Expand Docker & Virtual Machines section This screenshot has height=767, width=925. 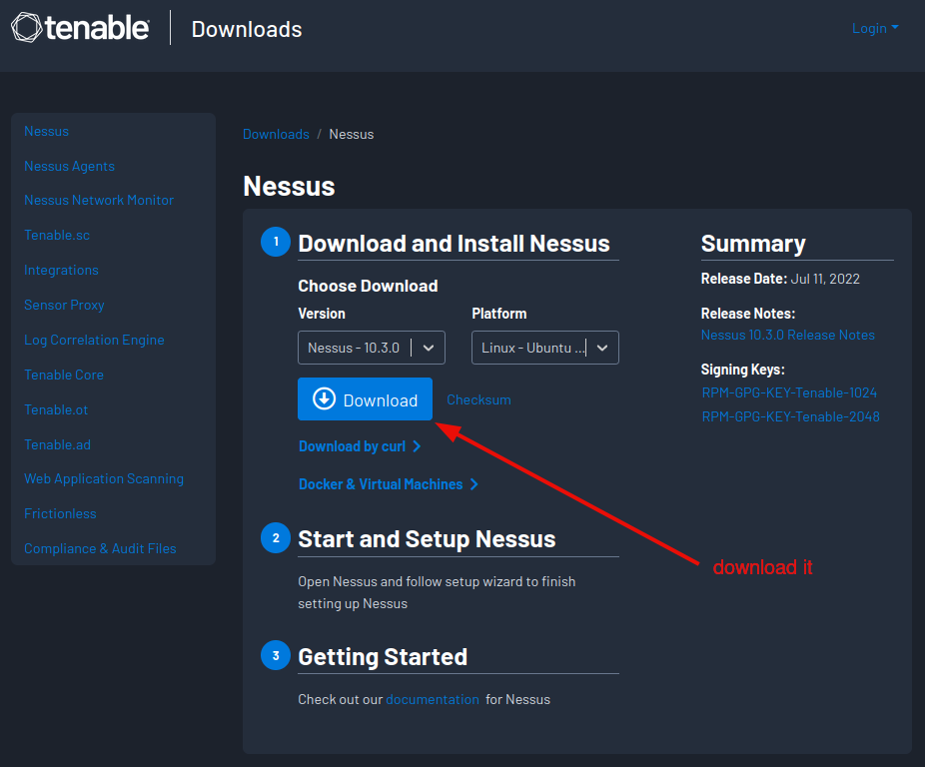pyautogui.click(x=388, y=484)
